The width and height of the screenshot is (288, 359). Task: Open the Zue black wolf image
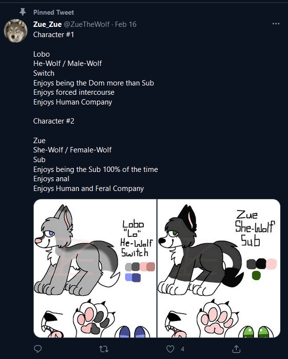click(219, 268)
